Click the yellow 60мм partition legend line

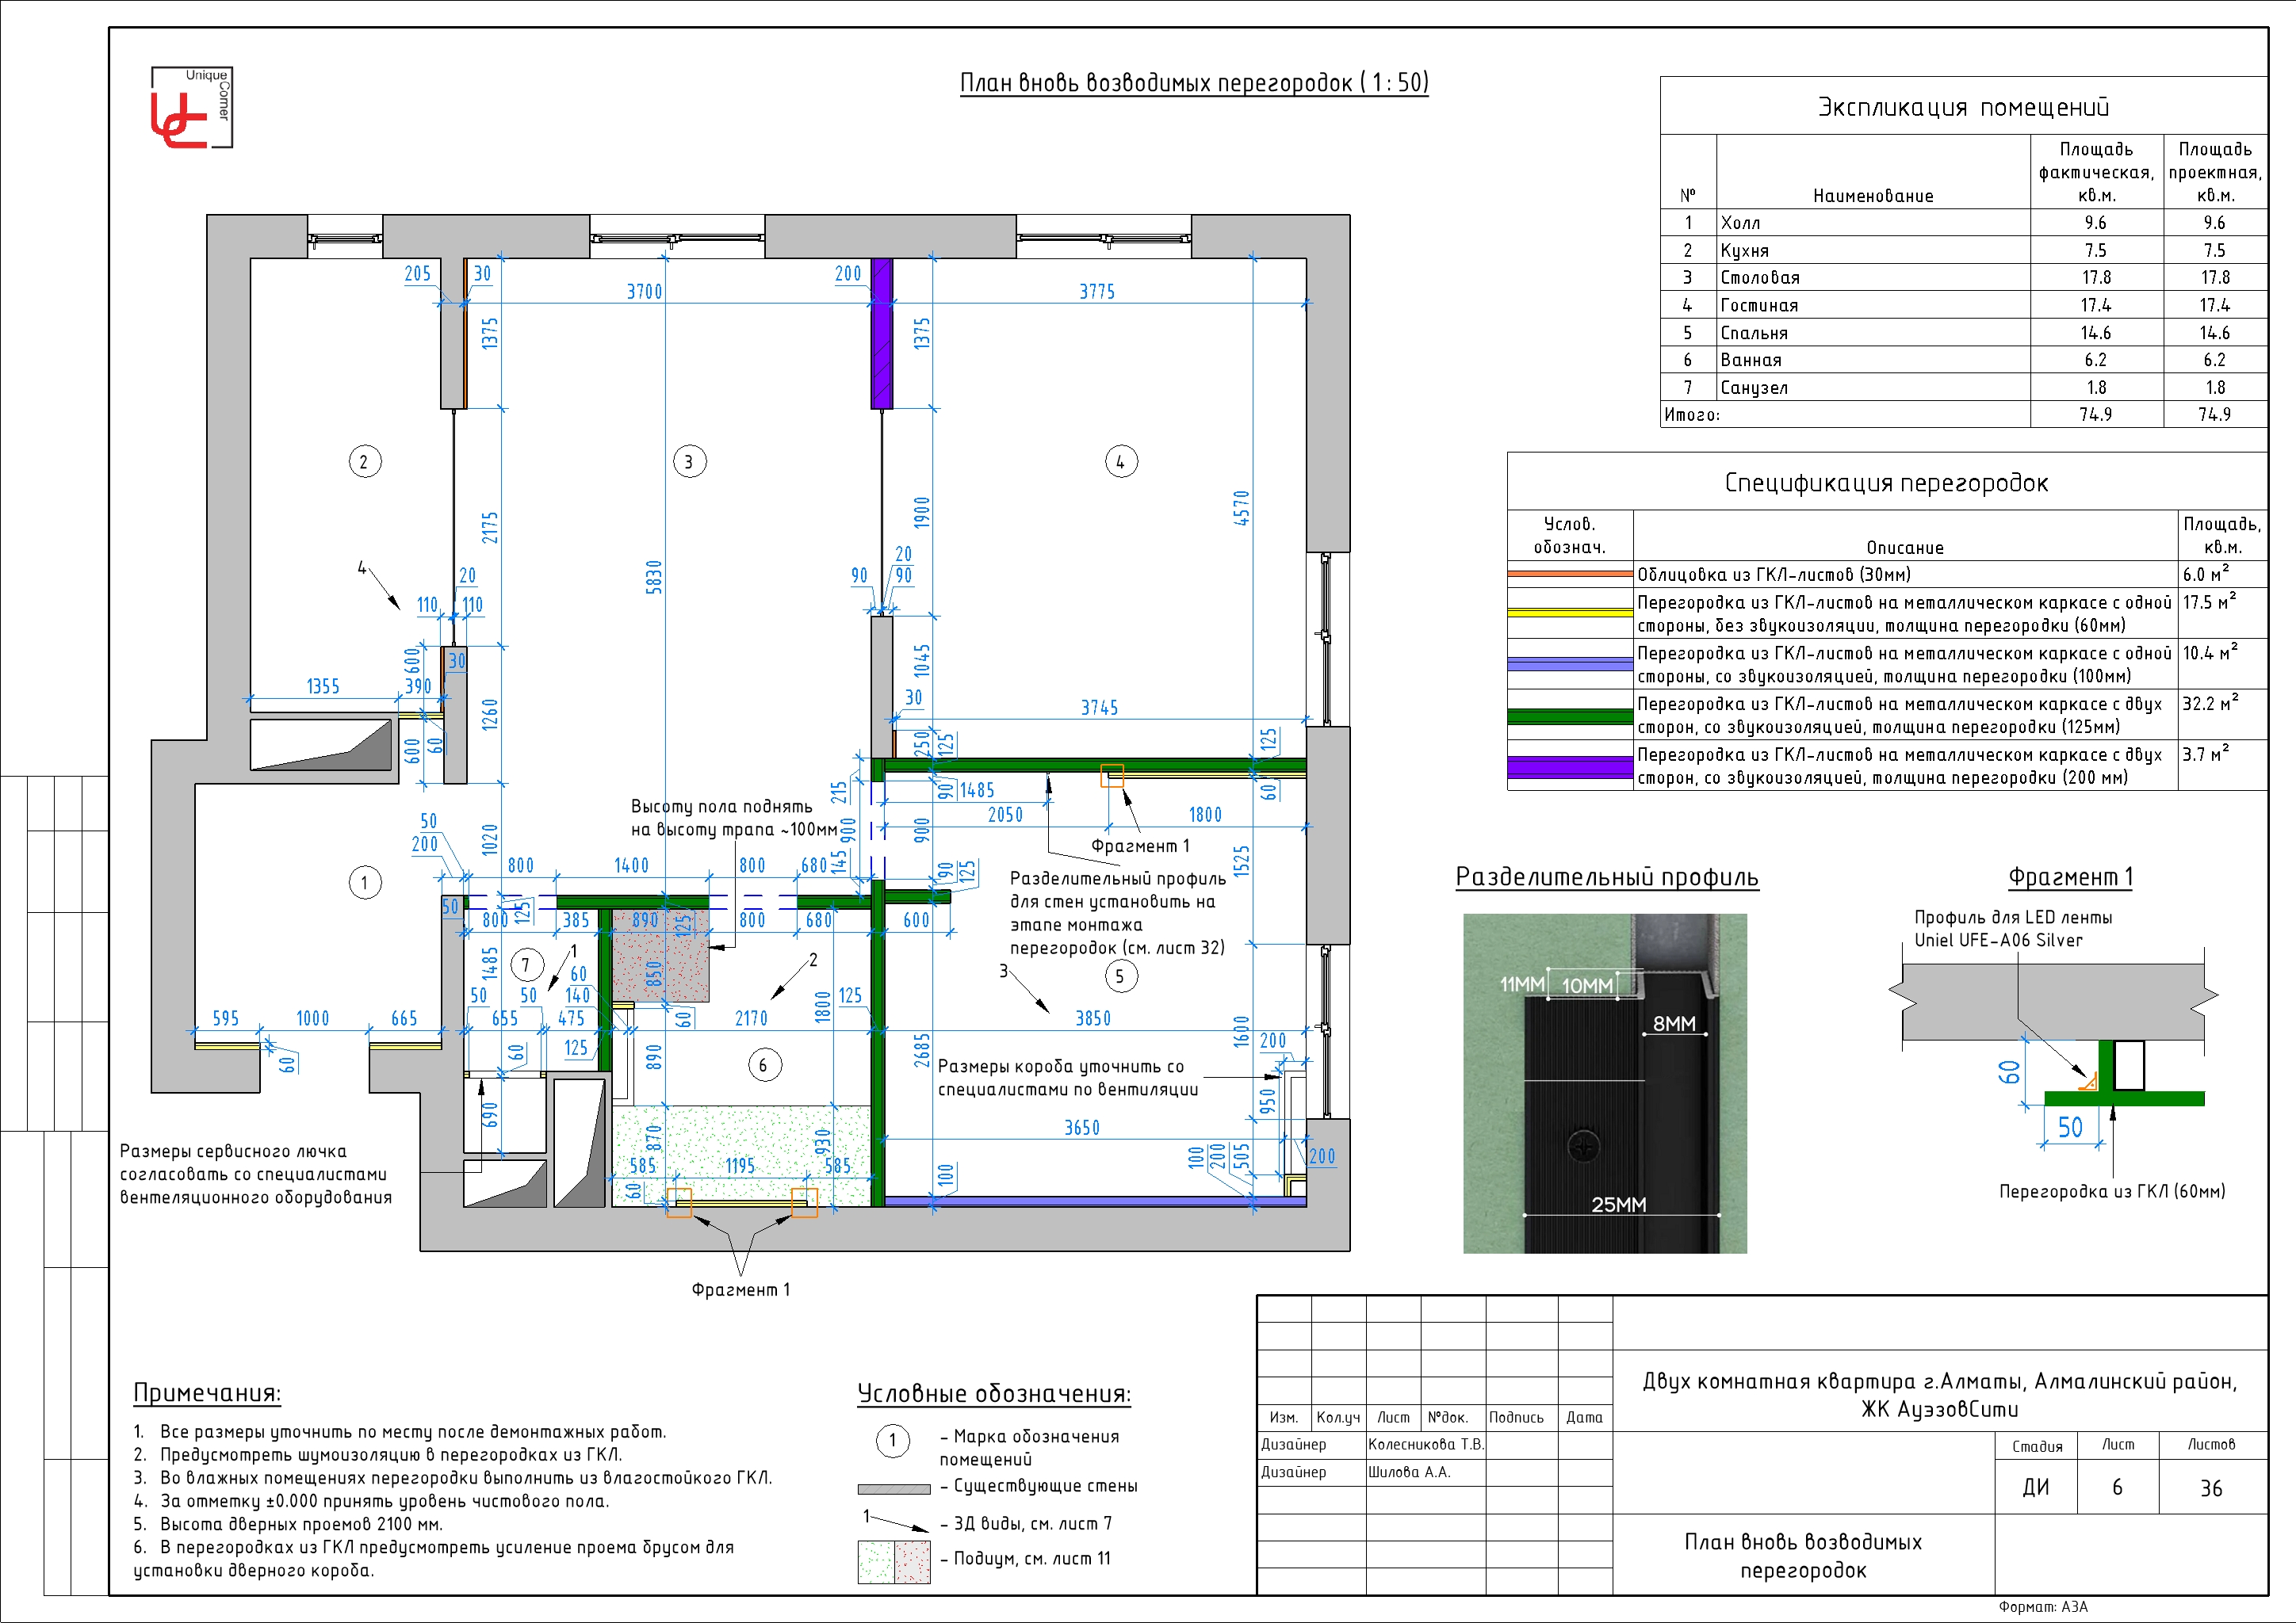tap(1570, 613)
